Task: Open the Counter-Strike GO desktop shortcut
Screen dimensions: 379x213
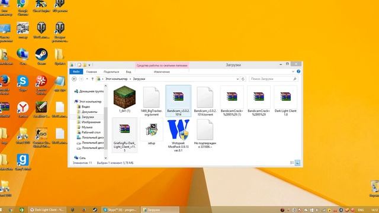Action: pyautogui.click(x=41, y=138)
